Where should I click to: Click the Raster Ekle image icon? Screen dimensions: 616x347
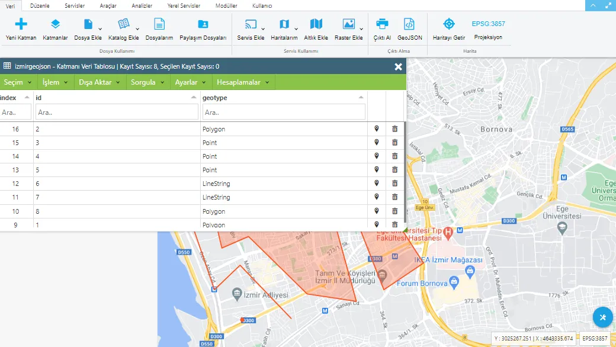[348, 24]
